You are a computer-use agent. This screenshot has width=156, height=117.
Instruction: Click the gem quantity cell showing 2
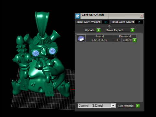(x=117, y=40)
